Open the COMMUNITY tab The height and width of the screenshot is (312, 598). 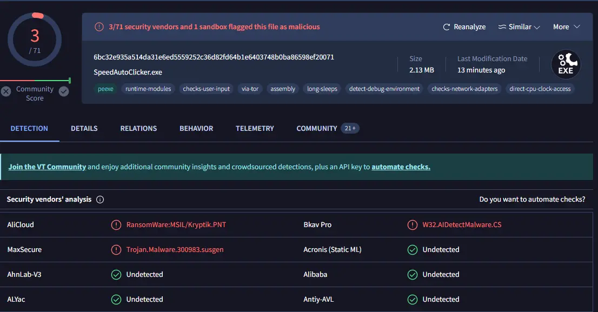[317, 129]
